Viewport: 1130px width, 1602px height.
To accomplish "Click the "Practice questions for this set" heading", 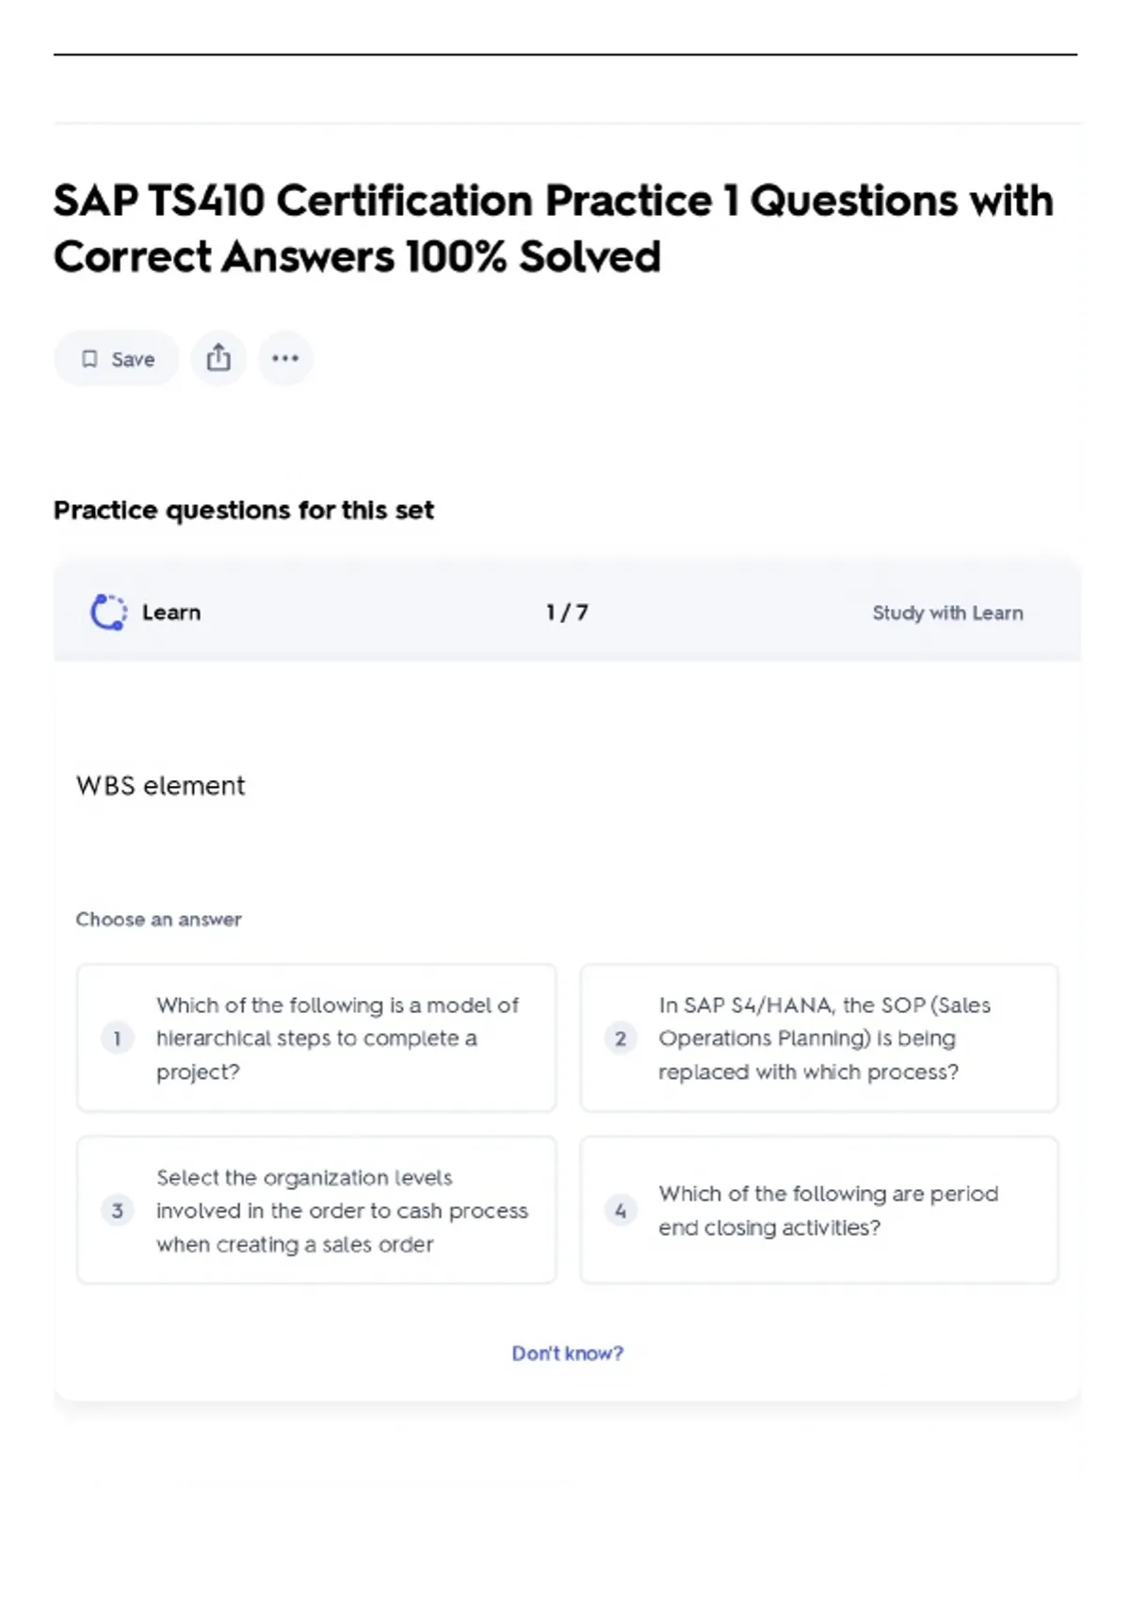I will (244, 510).
